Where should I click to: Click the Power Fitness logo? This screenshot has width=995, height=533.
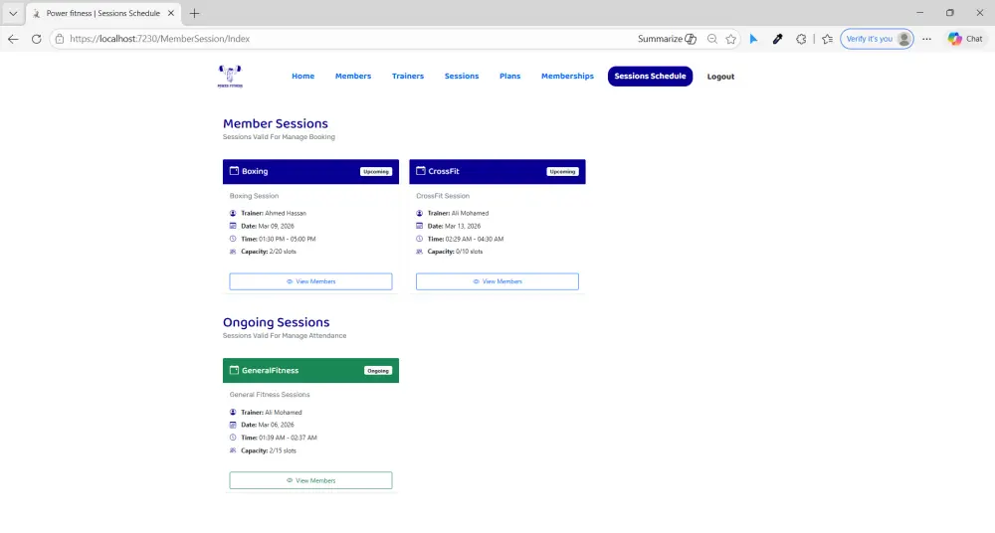click(230, 77)
